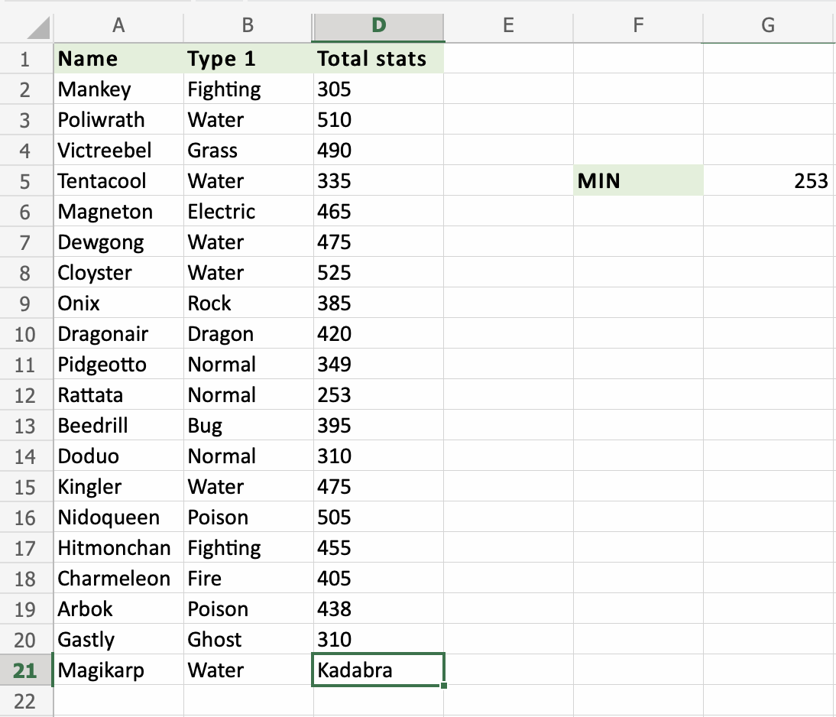Select the cell containing Kadabra
Screen dimensions: 836x717
pyautogui.click(x=378, y=670)
